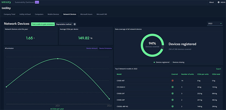Switch to Computers tab
Image resolution: width=226 pixels, height=110 pixels.
click(39, 14)
